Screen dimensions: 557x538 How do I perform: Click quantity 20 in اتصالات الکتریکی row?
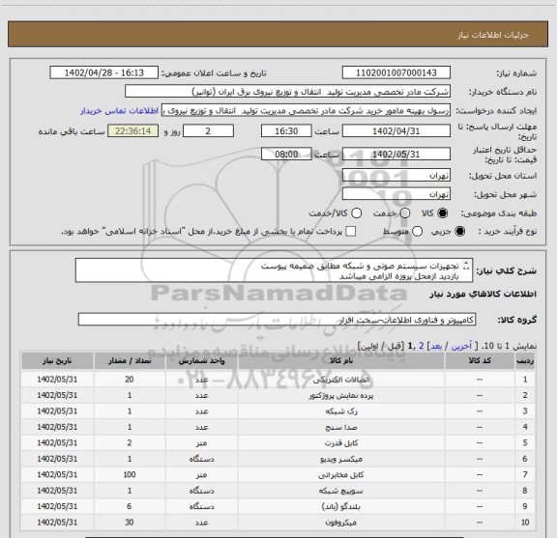coord(130,379)
